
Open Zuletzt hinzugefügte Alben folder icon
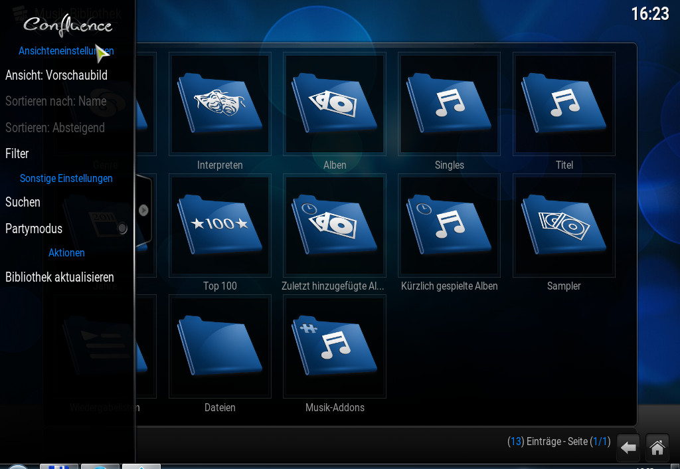(335, 225)
